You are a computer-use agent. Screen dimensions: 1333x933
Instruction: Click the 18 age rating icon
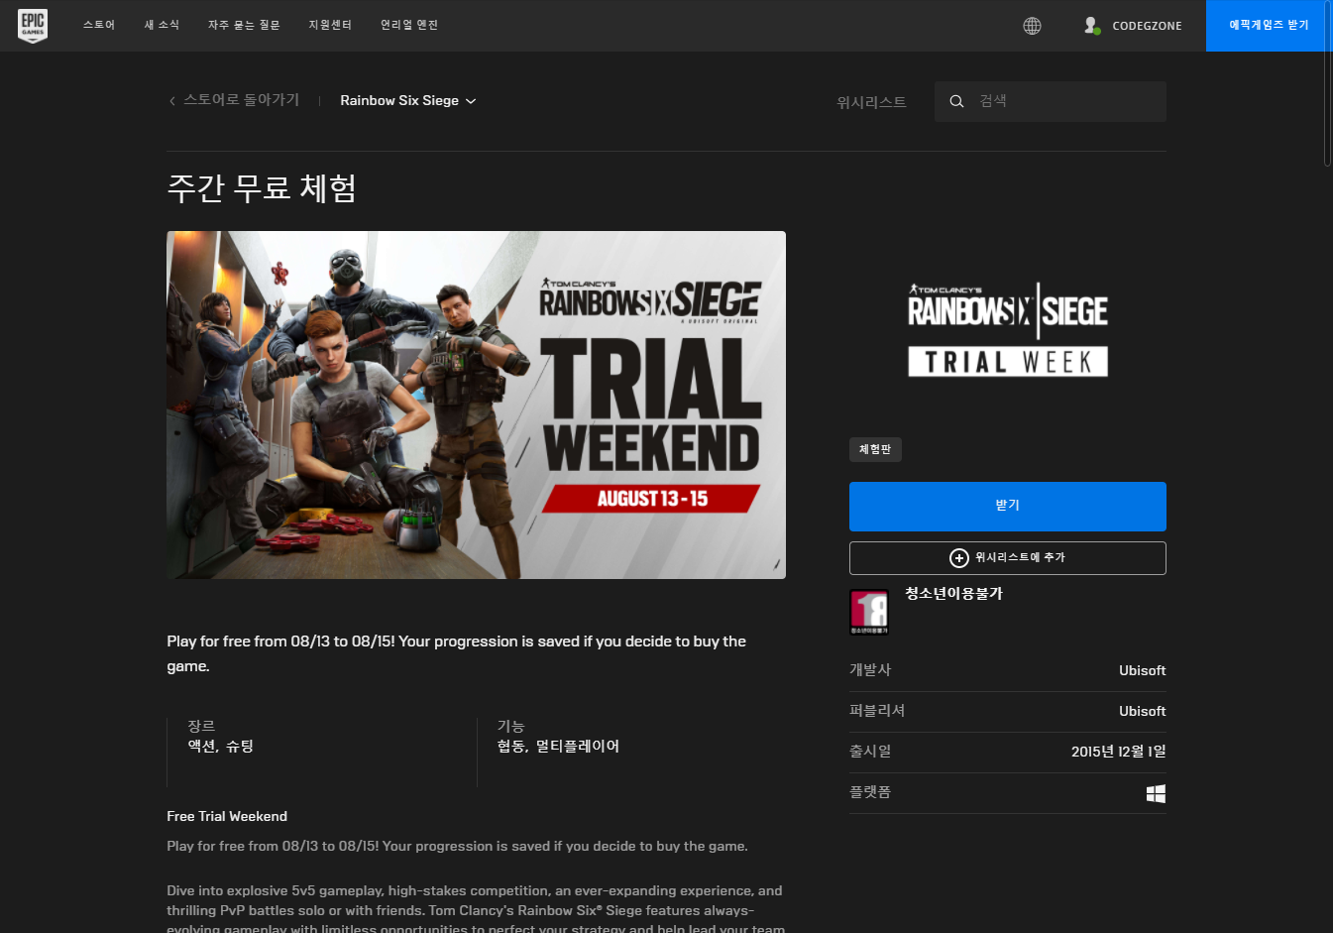pyautogui.click(x=869, y=612)
